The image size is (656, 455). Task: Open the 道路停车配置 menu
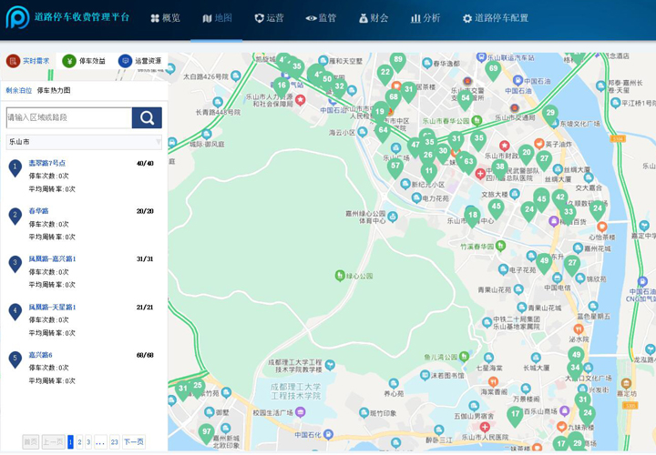click(x=496, y=18)
